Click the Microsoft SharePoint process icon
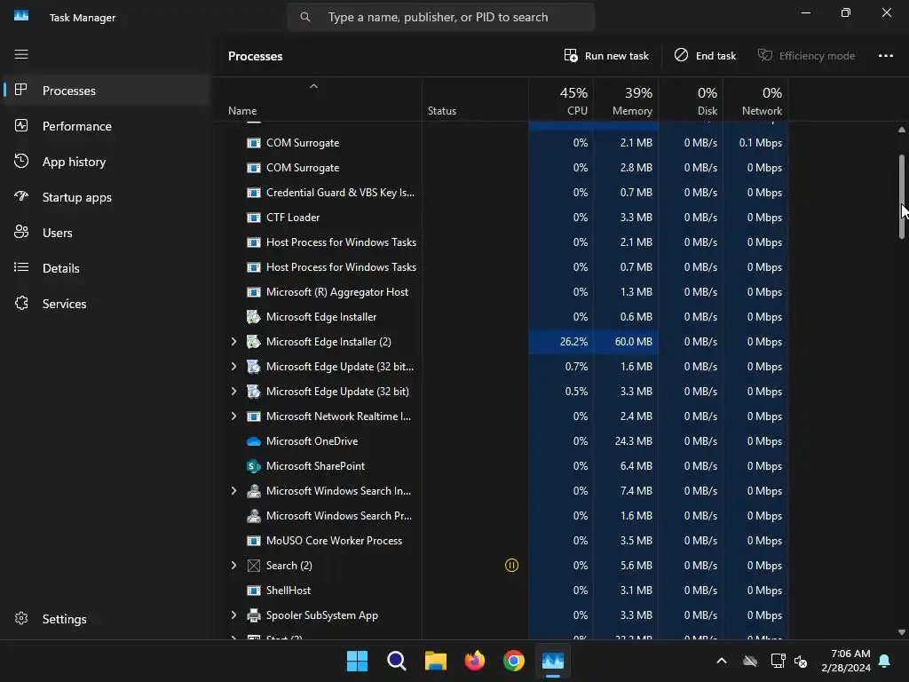Screen dimensions: 909x682 [x=253, y=466]
